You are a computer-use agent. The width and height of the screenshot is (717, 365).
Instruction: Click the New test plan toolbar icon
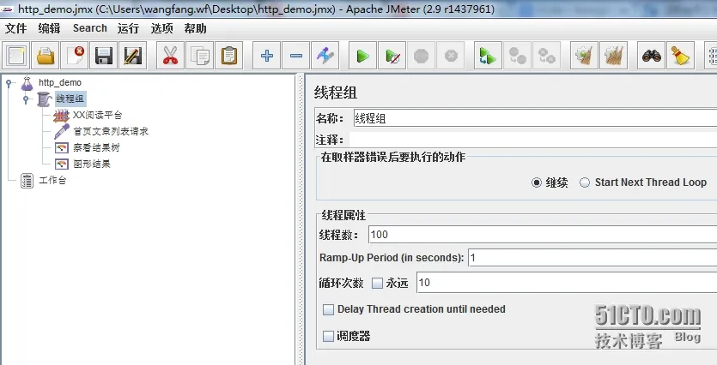tap(16, 56)
